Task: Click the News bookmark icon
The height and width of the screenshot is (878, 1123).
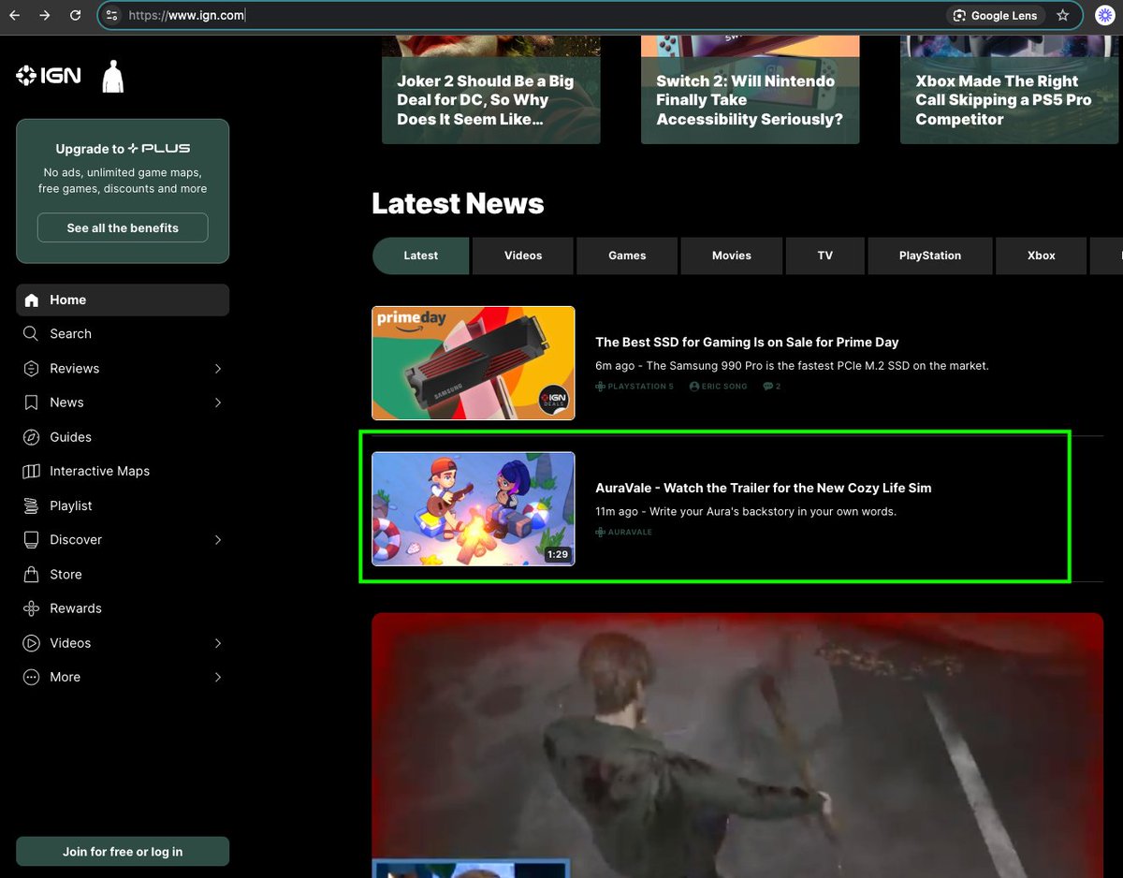Action: (32, 402)
